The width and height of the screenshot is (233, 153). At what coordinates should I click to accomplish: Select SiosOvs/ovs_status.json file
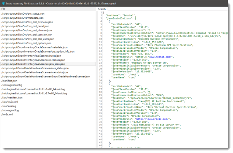coord(23,14)
